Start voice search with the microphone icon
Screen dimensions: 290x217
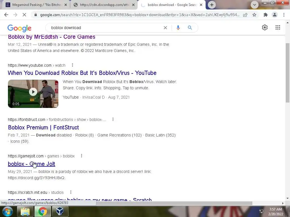coord(178,28)
